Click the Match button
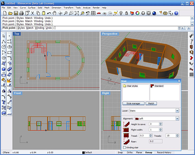The width and height of the screenshot is (195, 155). (151, 103)
